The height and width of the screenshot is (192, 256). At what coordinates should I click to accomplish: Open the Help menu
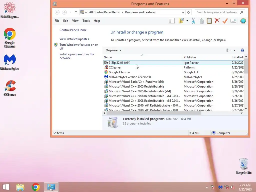click(97, 21)
